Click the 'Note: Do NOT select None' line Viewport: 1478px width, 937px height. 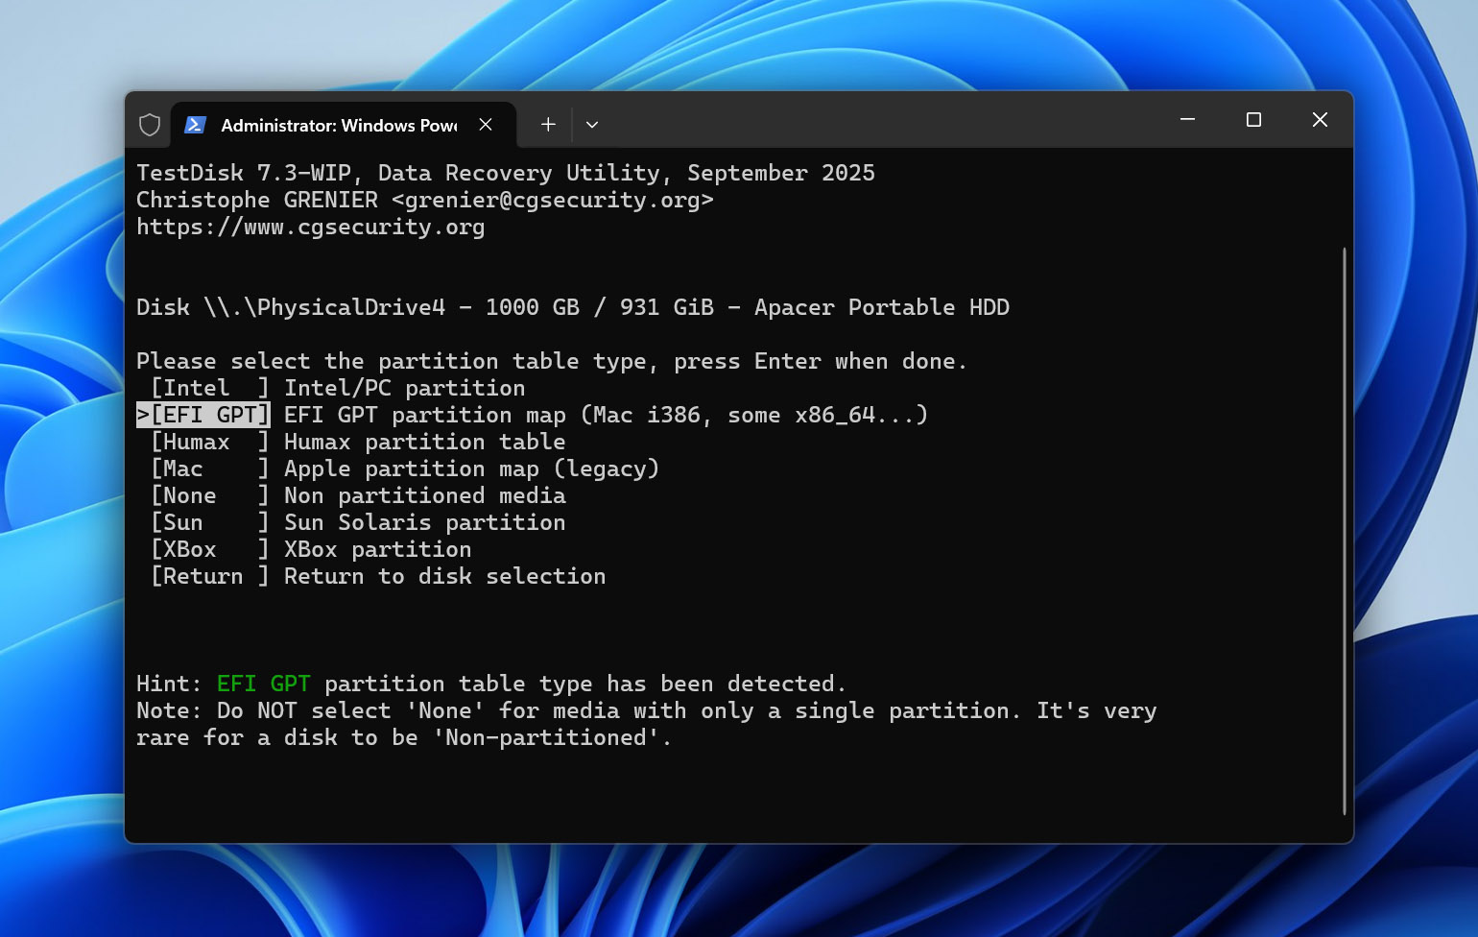(647, 710)
